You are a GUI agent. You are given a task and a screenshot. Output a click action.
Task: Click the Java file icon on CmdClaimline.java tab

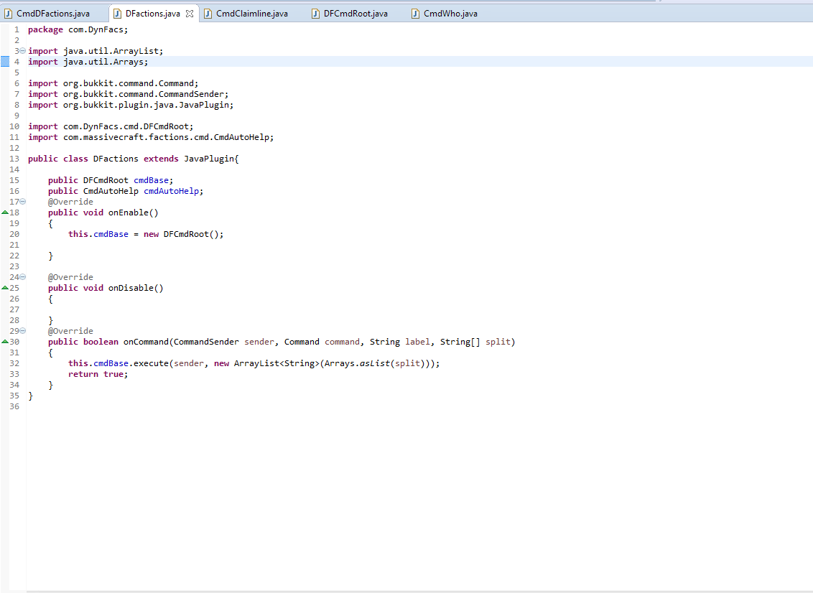[x=208, y=14]
